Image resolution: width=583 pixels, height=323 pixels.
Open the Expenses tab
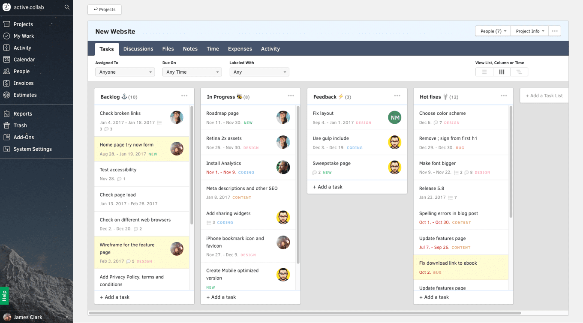coord(240,49)
